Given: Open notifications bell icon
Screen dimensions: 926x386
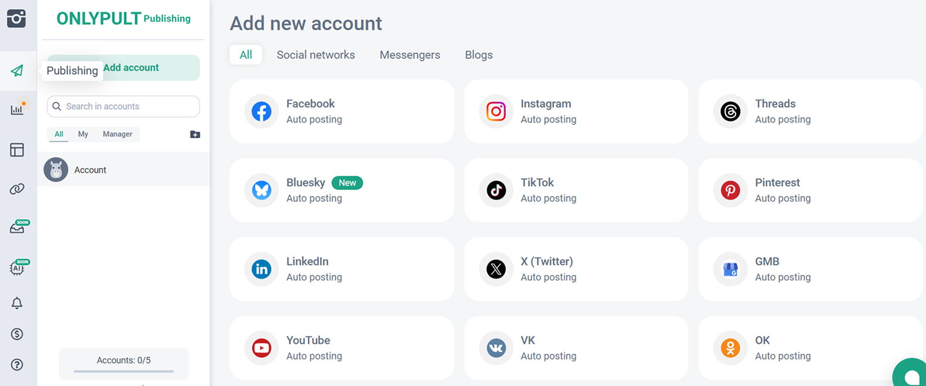Looking at the screenshot, I should pyautogui.click(x=17, y=303).
